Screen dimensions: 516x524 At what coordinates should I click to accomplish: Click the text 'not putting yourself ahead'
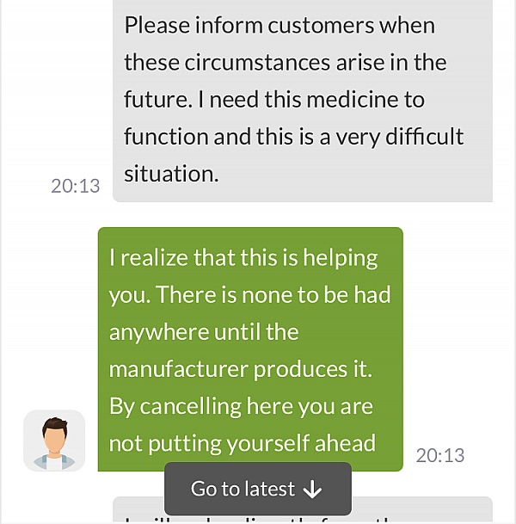pos(243,444)
